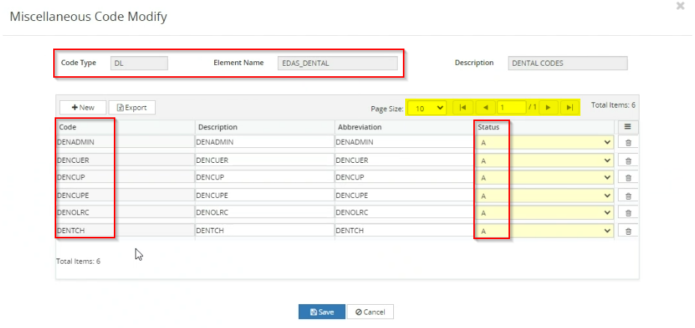Open Status dropdown for DENCUPE

[x=544, y=196]
